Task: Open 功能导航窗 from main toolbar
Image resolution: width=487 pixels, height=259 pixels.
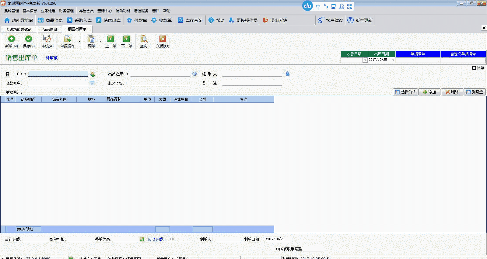Action: point(19,20)
